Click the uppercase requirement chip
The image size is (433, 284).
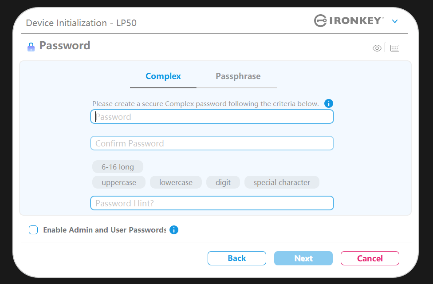(119, 182)
